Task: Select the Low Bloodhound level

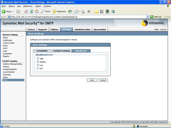Action: pyautogui.click(x=38, y=65)
